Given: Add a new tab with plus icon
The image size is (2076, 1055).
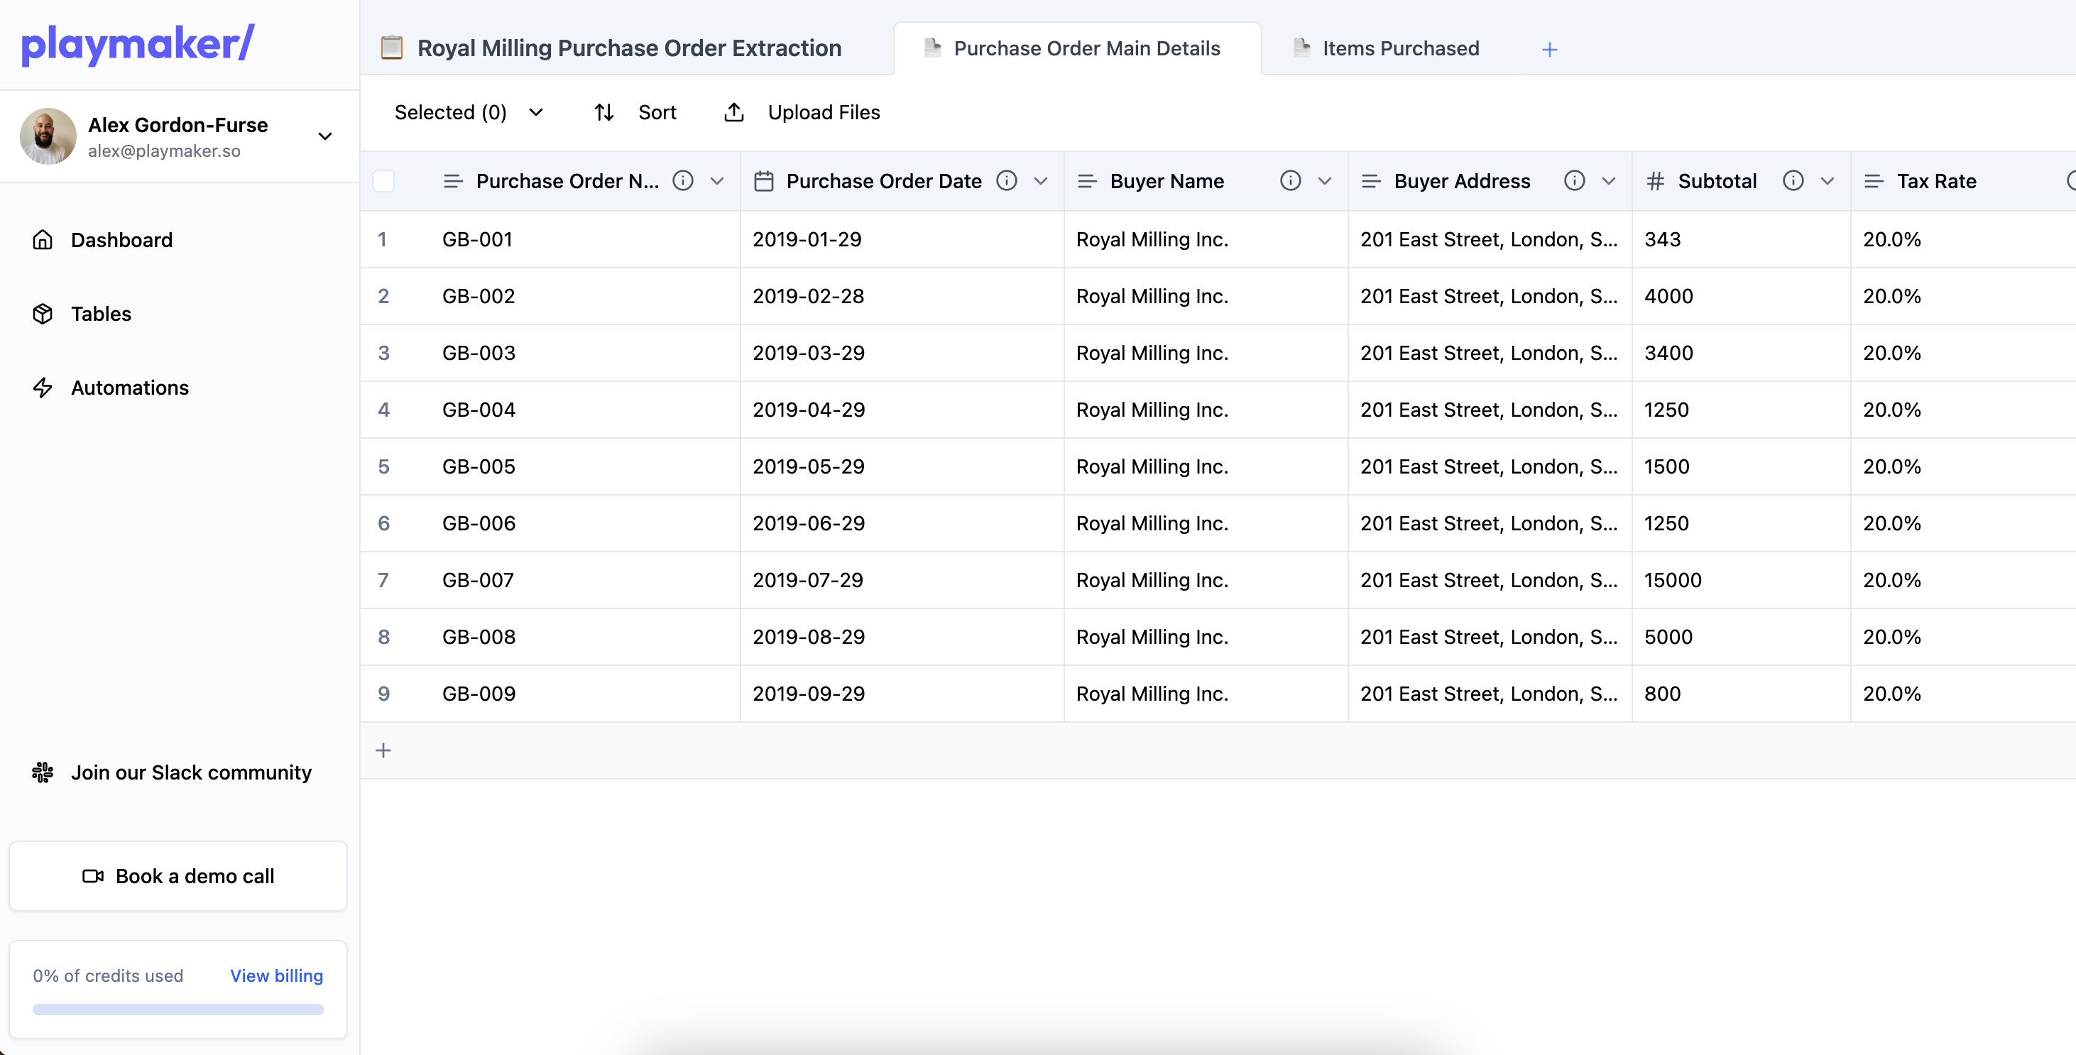Looking at the screenshot, I should click(1549, 50).
